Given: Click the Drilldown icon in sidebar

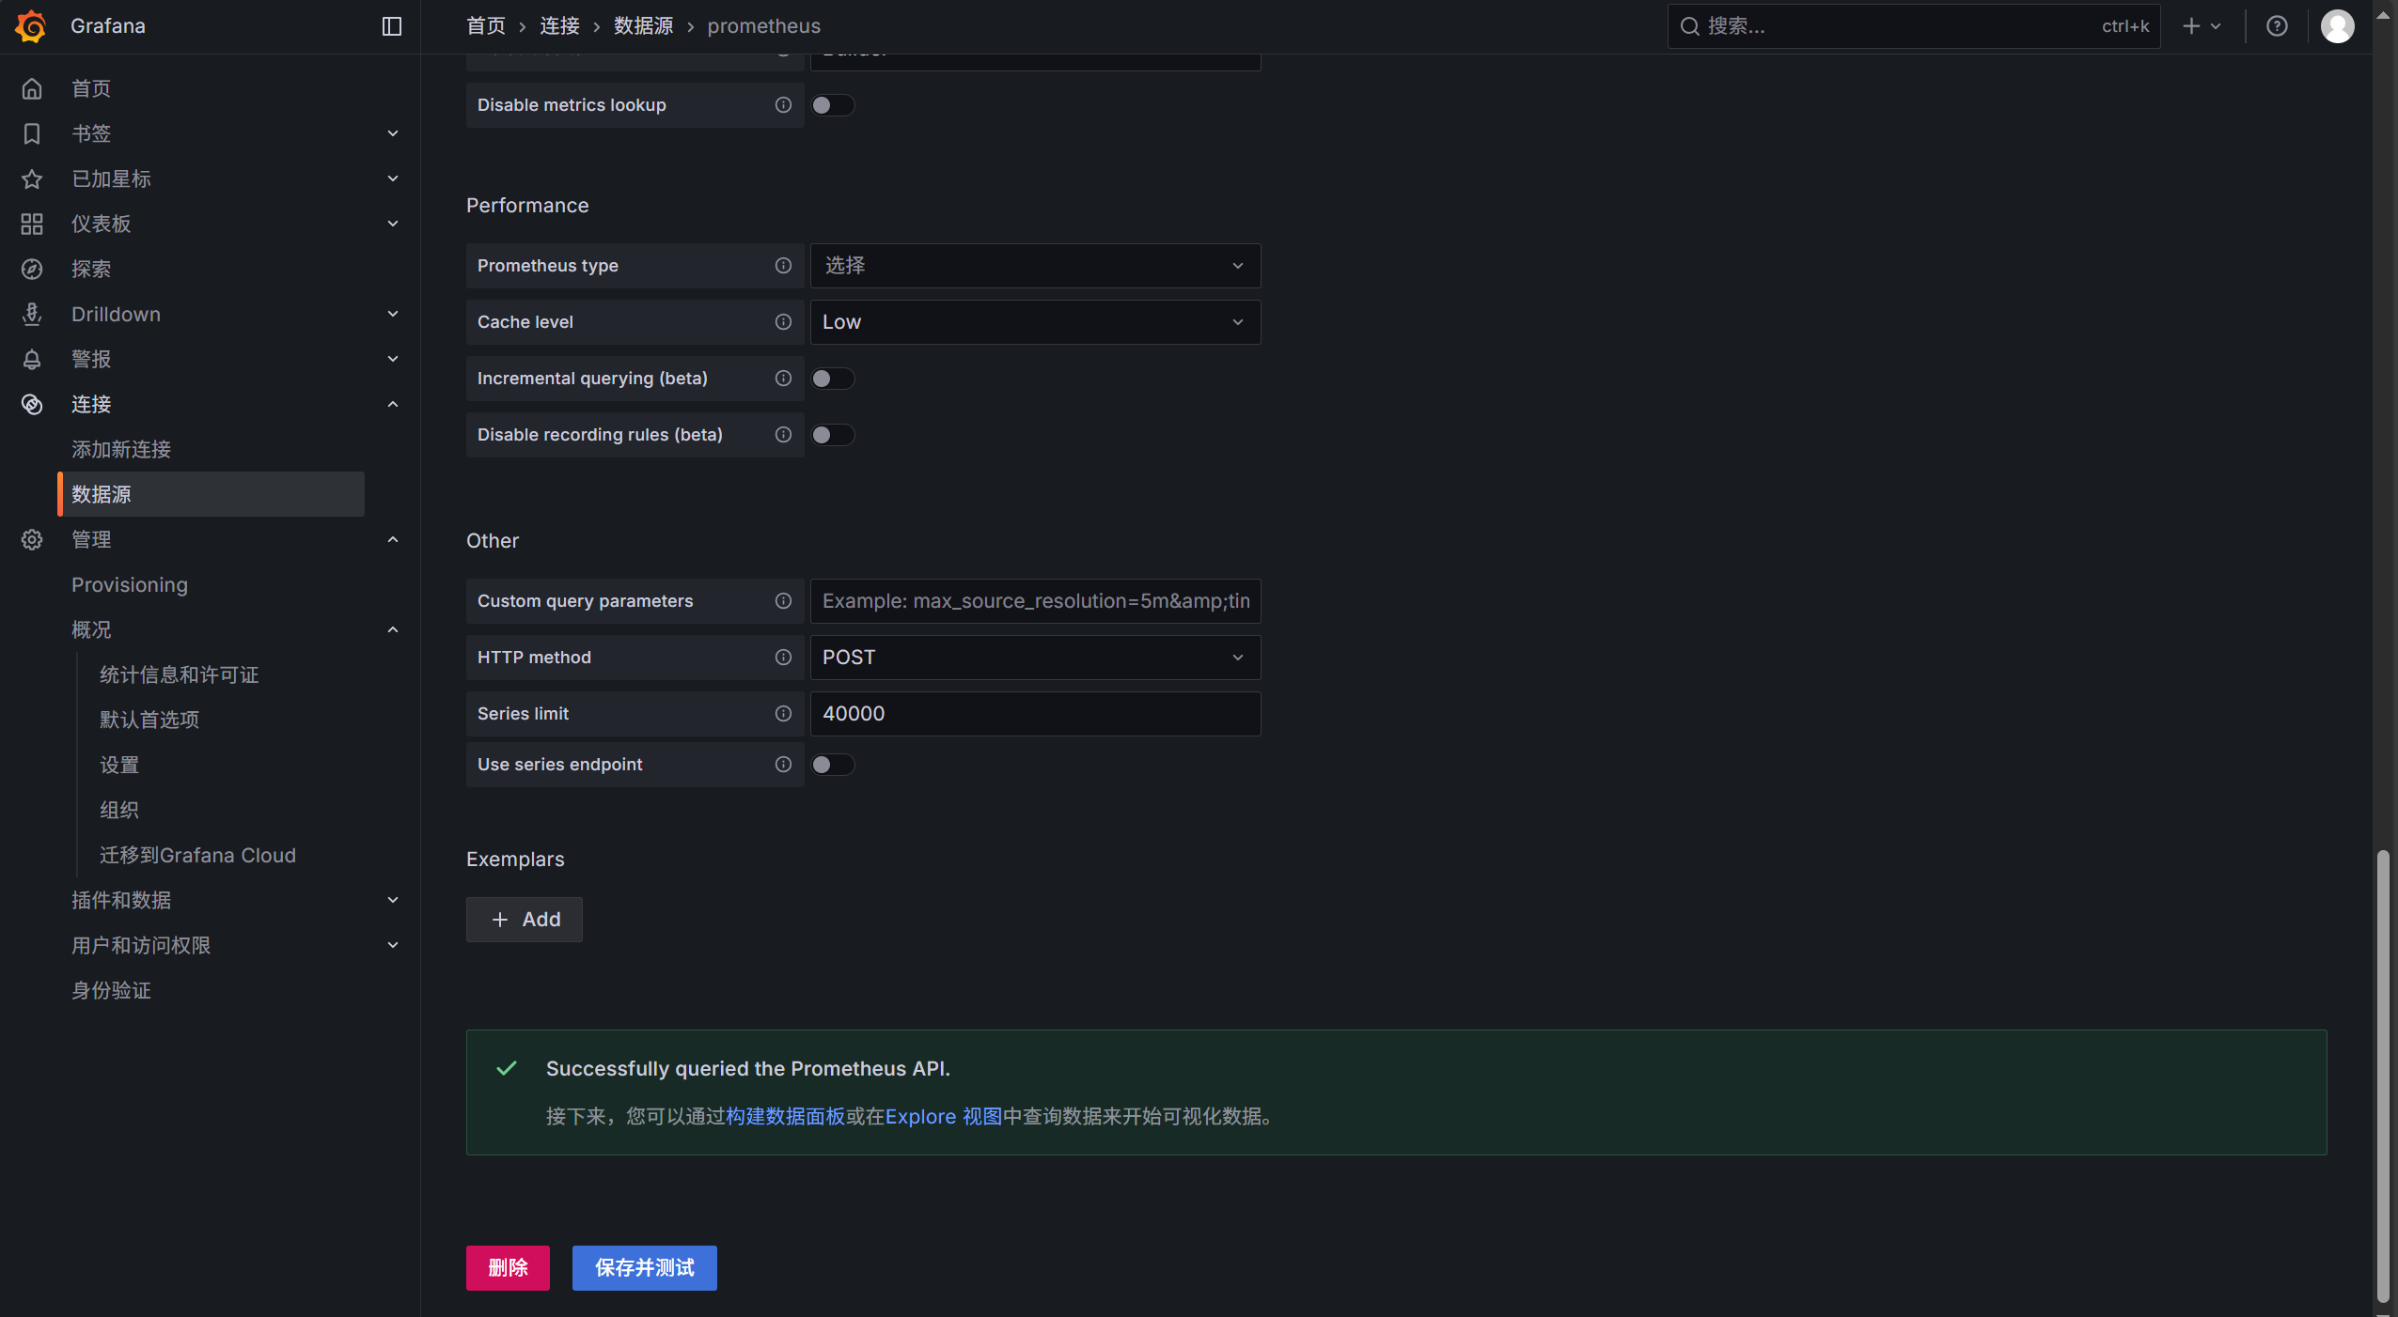Looking at the screenshot, I should click(x=32, y=314).
